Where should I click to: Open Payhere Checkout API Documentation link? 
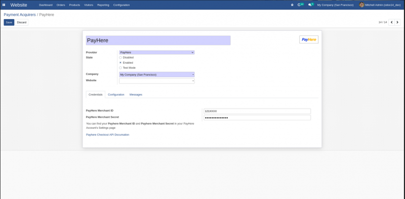(x=107, y=134)
